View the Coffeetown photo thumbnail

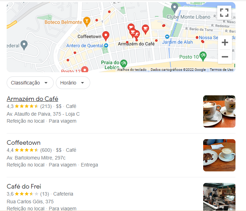[219, 155]
